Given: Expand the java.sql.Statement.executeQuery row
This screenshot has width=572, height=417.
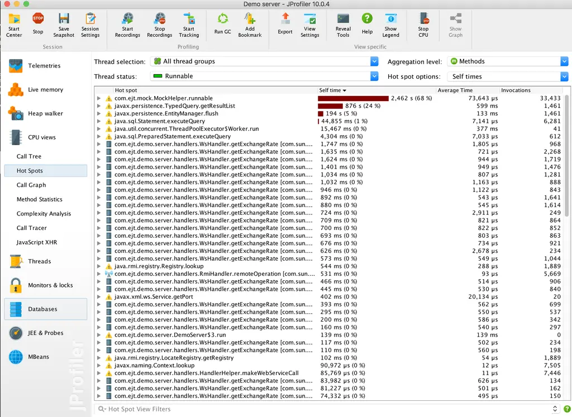Looking at the screenshot, I should (99, 121).
